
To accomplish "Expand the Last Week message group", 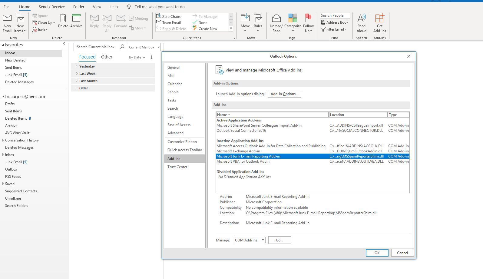I will pyautogui.click(x=77, y=73).
